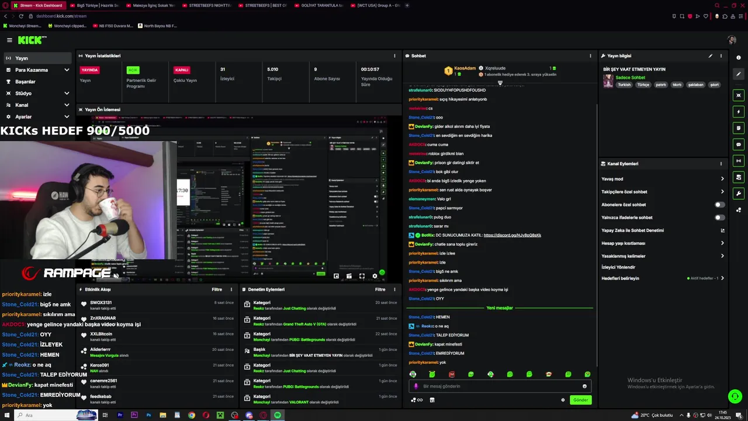
Task: Open Monchayi Stream bookmark
Action: 22,26
